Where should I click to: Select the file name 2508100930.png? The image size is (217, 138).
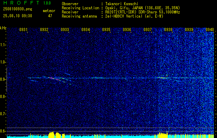point(18,9)
